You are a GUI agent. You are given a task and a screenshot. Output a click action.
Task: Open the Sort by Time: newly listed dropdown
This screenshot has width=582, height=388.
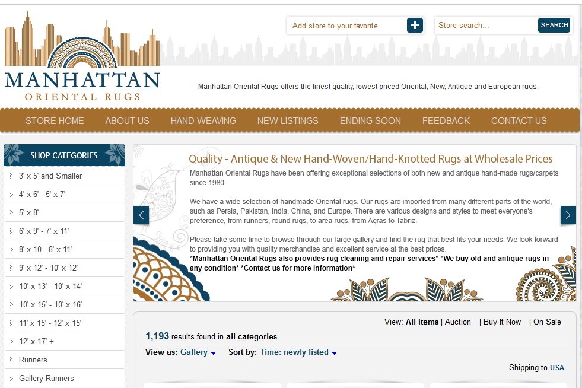[x=298, y=352]
